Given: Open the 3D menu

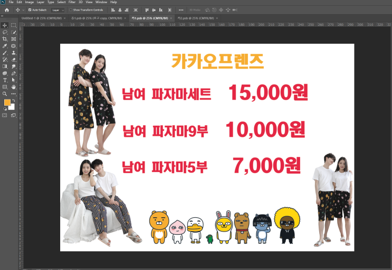Looking at the screenshot, I should pyautogui.click(x=81, y=2).
